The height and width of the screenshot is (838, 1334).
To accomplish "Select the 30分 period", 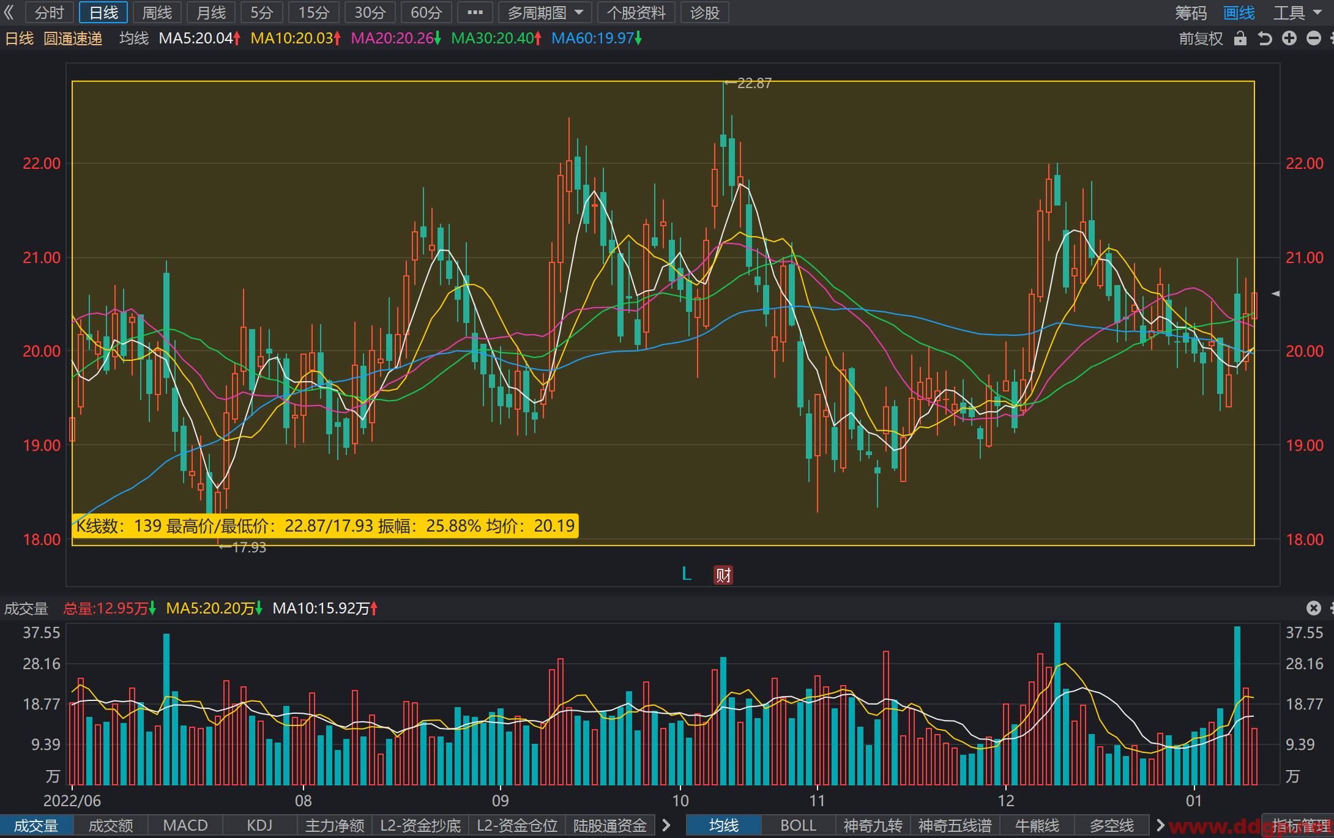I will (x=370, y=12).
